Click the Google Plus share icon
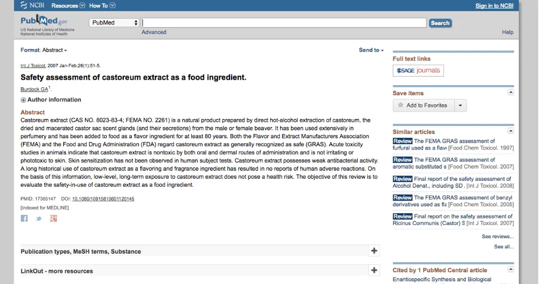This screenshot has width=539, height=284. click(x=53, y=218)
